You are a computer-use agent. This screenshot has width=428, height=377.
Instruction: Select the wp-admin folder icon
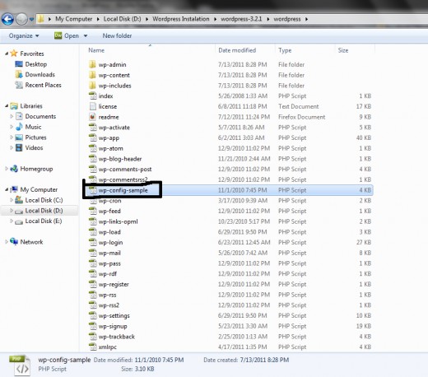tap(93, 64)
